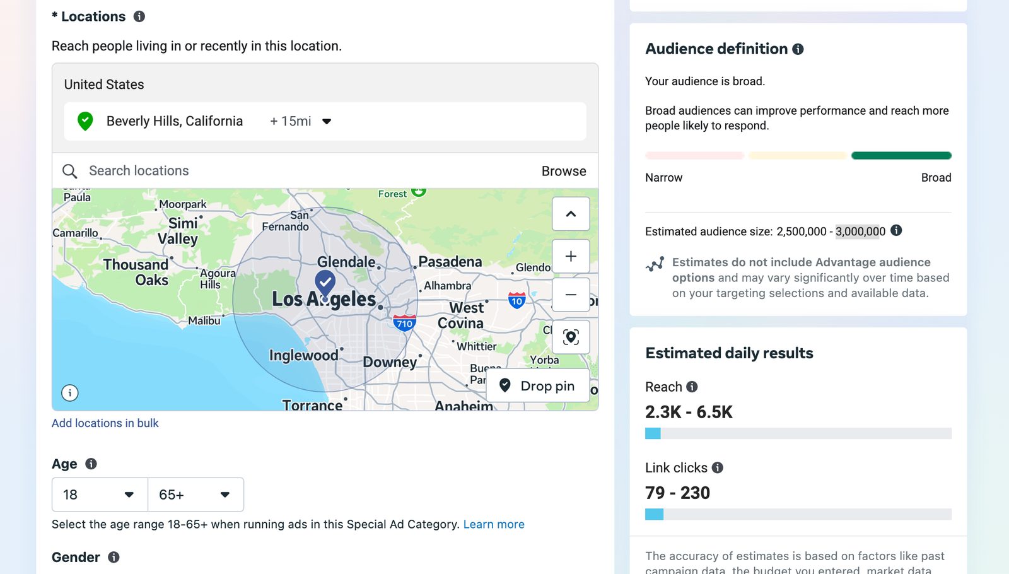Click the Interstate 710 shield on map
Viewport: 1009px width, 574px height.
[404, 322]
